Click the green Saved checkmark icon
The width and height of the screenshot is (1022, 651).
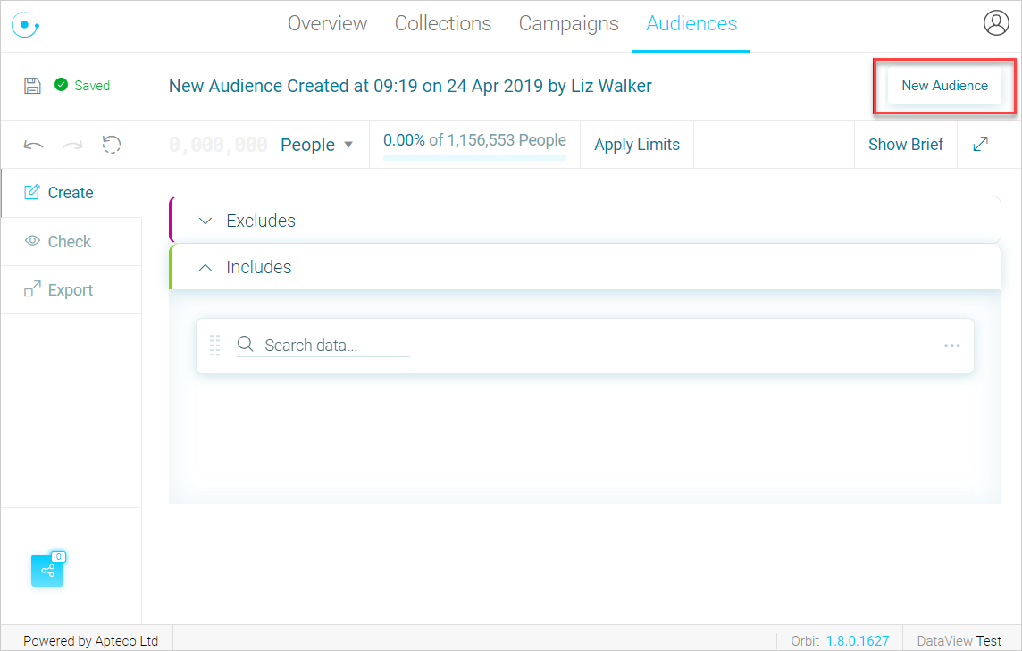62,85
